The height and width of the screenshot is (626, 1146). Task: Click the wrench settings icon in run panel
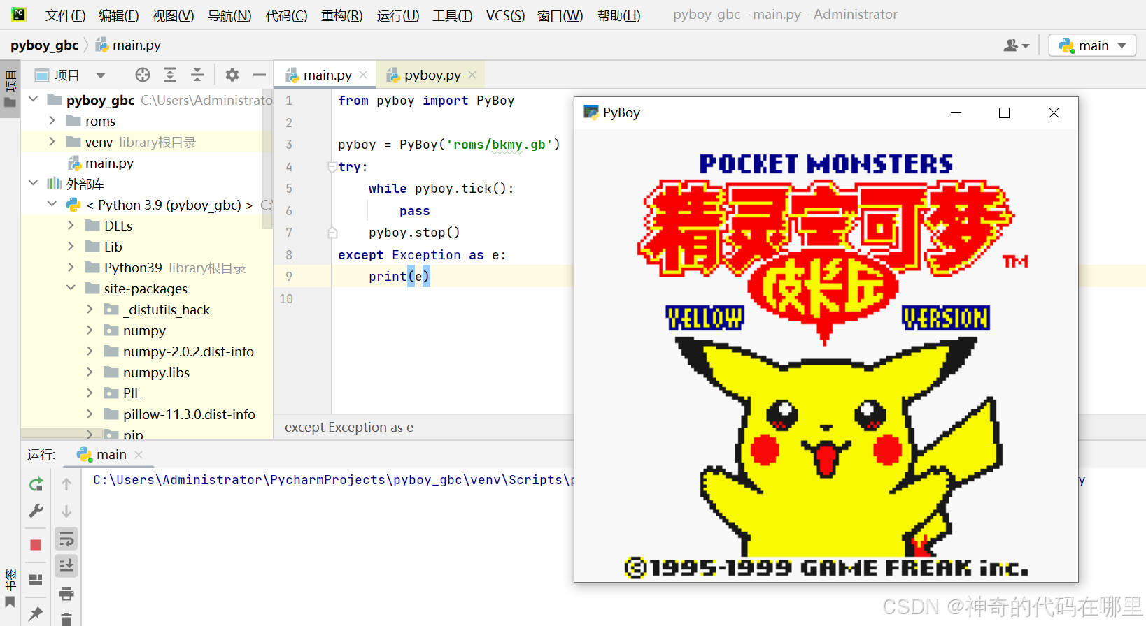tap(36, 511)
